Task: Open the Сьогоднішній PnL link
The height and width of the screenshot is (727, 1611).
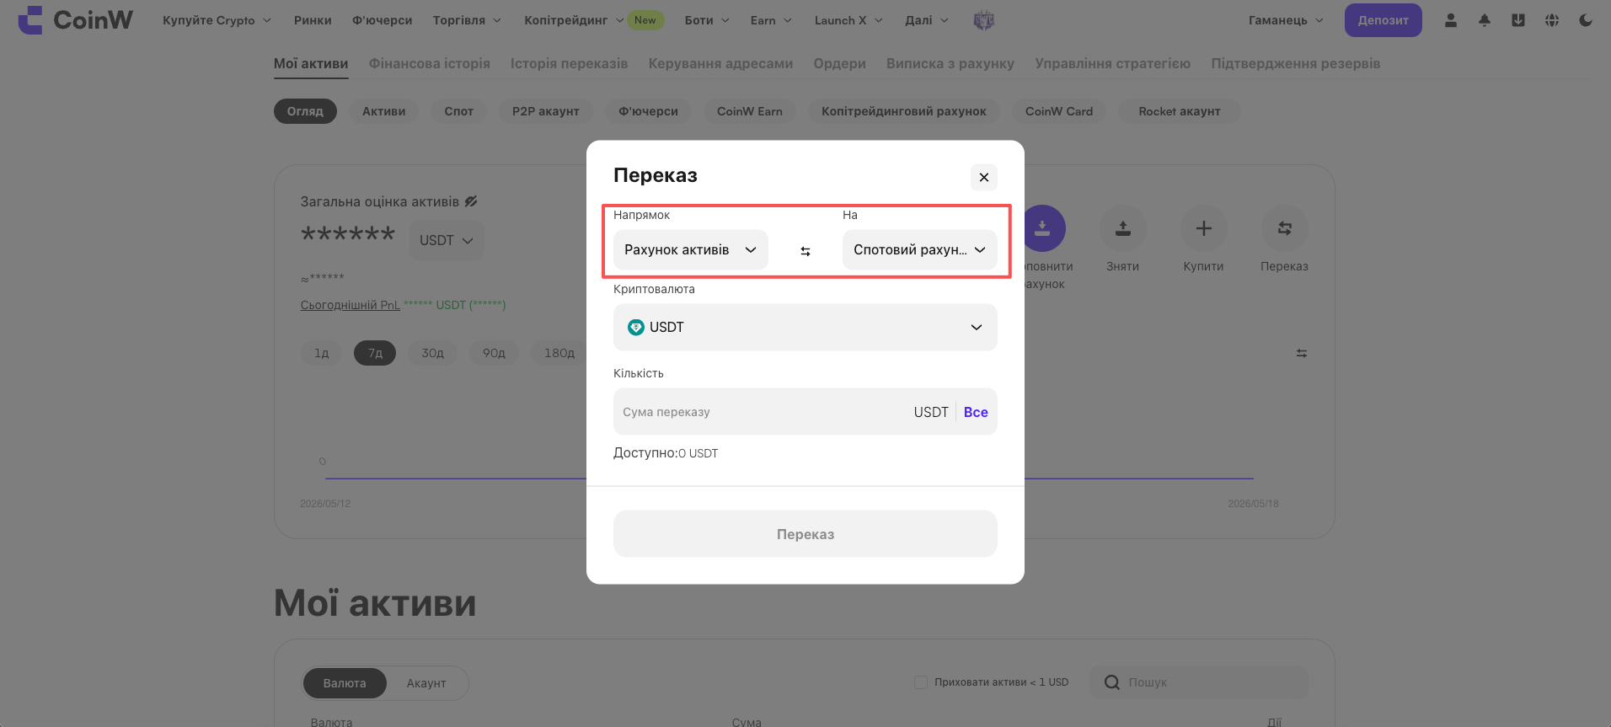Action: point(351,305)
